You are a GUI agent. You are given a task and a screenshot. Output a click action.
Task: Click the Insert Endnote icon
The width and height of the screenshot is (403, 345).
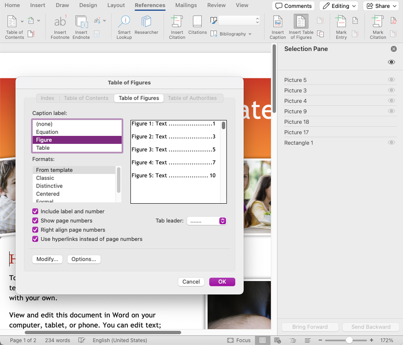click(81, 22)
